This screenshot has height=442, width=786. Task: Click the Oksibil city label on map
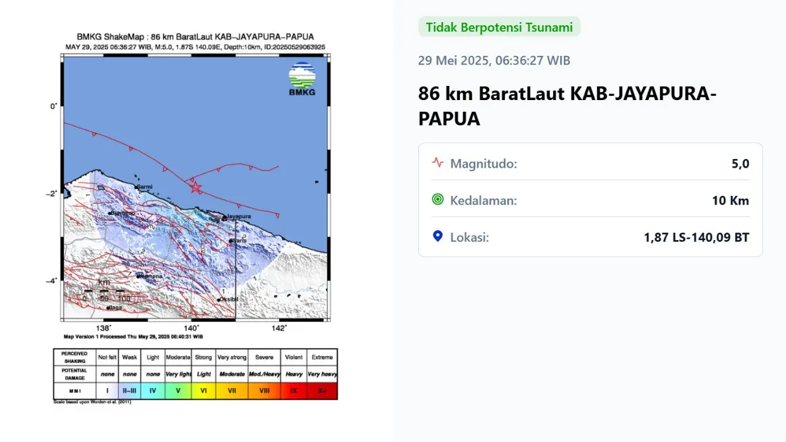pos(228,300)
